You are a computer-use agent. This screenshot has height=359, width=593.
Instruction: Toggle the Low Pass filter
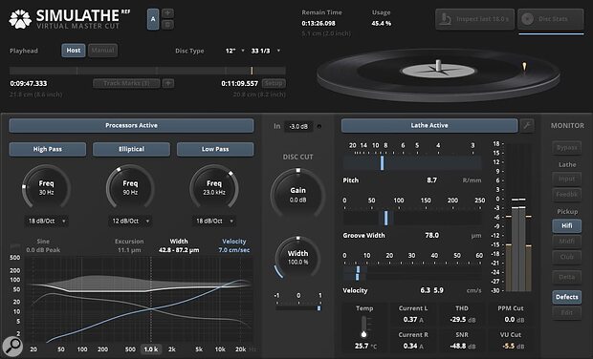215,149
